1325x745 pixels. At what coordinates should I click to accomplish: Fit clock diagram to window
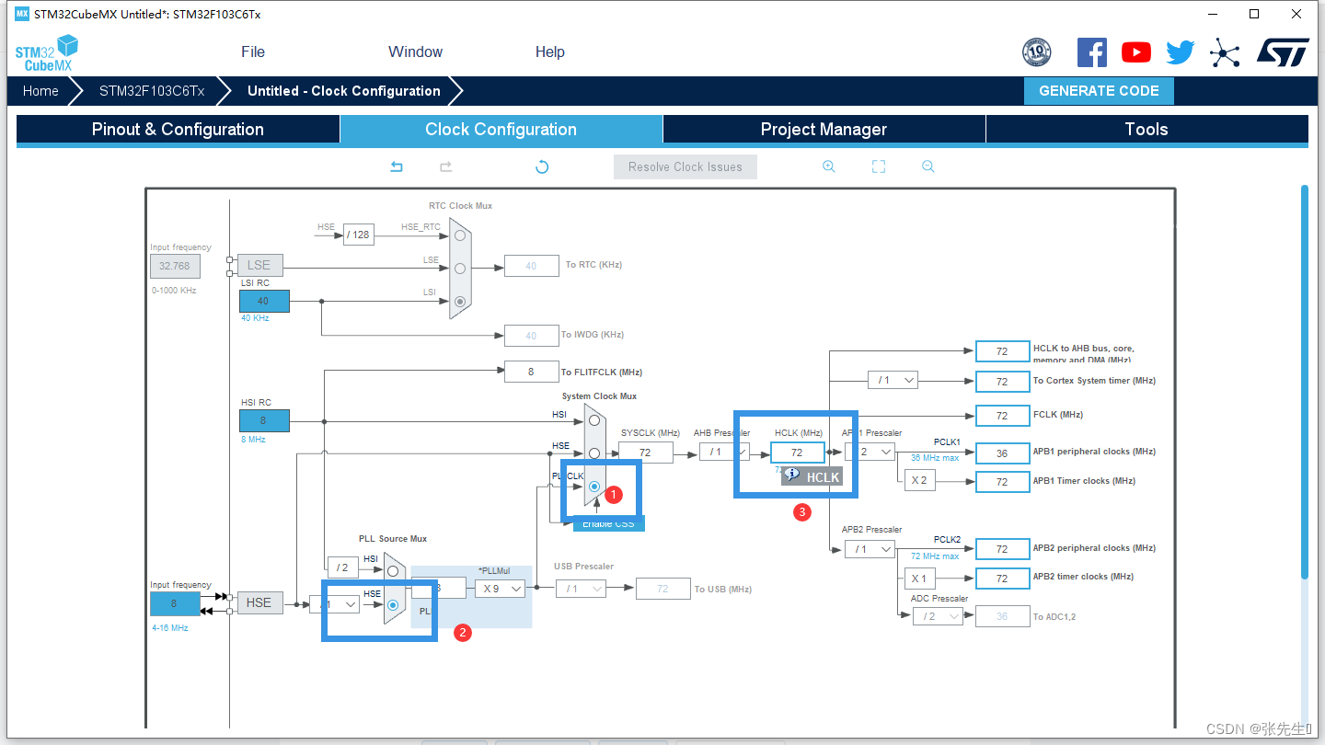879,166
